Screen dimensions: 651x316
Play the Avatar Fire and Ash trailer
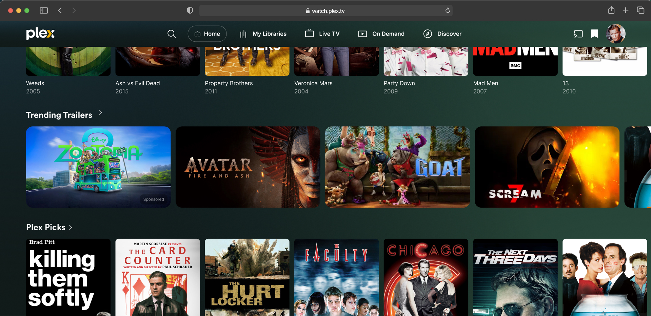(x=248, y=167)
